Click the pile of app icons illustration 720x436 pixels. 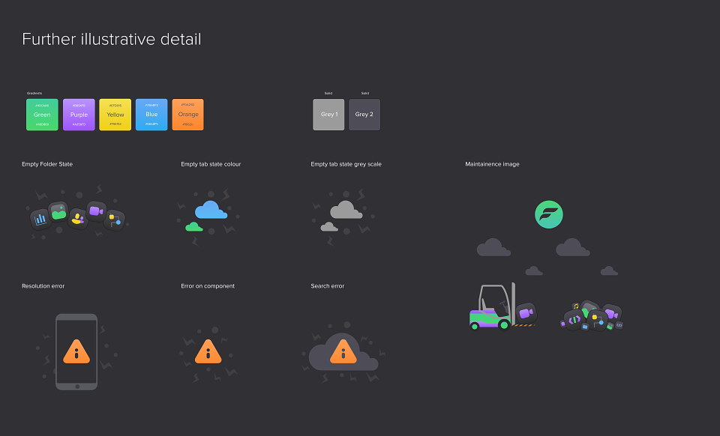pyautogui.click(x=592, y=315)
